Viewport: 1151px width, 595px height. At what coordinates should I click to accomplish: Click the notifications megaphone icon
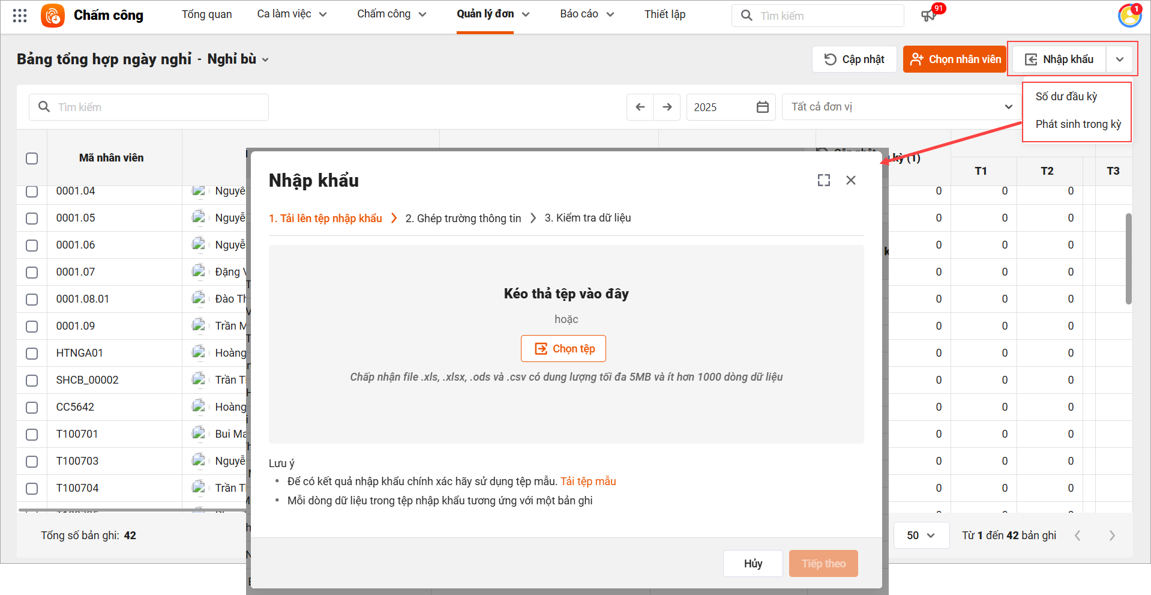tap(928, 16)
